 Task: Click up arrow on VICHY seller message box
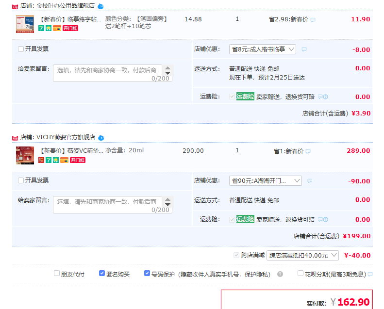coord(168,200)
